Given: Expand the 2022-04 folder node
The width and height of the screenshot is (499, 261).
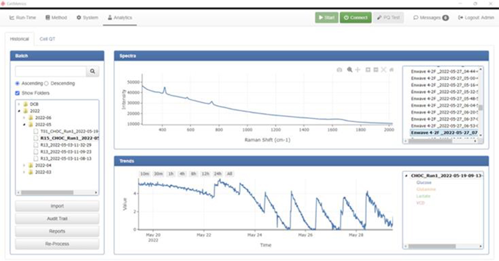Looking at the screenshot, I should 24,165.
